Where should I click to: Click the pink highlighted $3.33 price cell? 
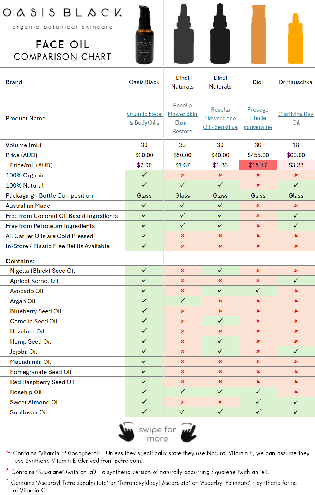pos(296,165)
